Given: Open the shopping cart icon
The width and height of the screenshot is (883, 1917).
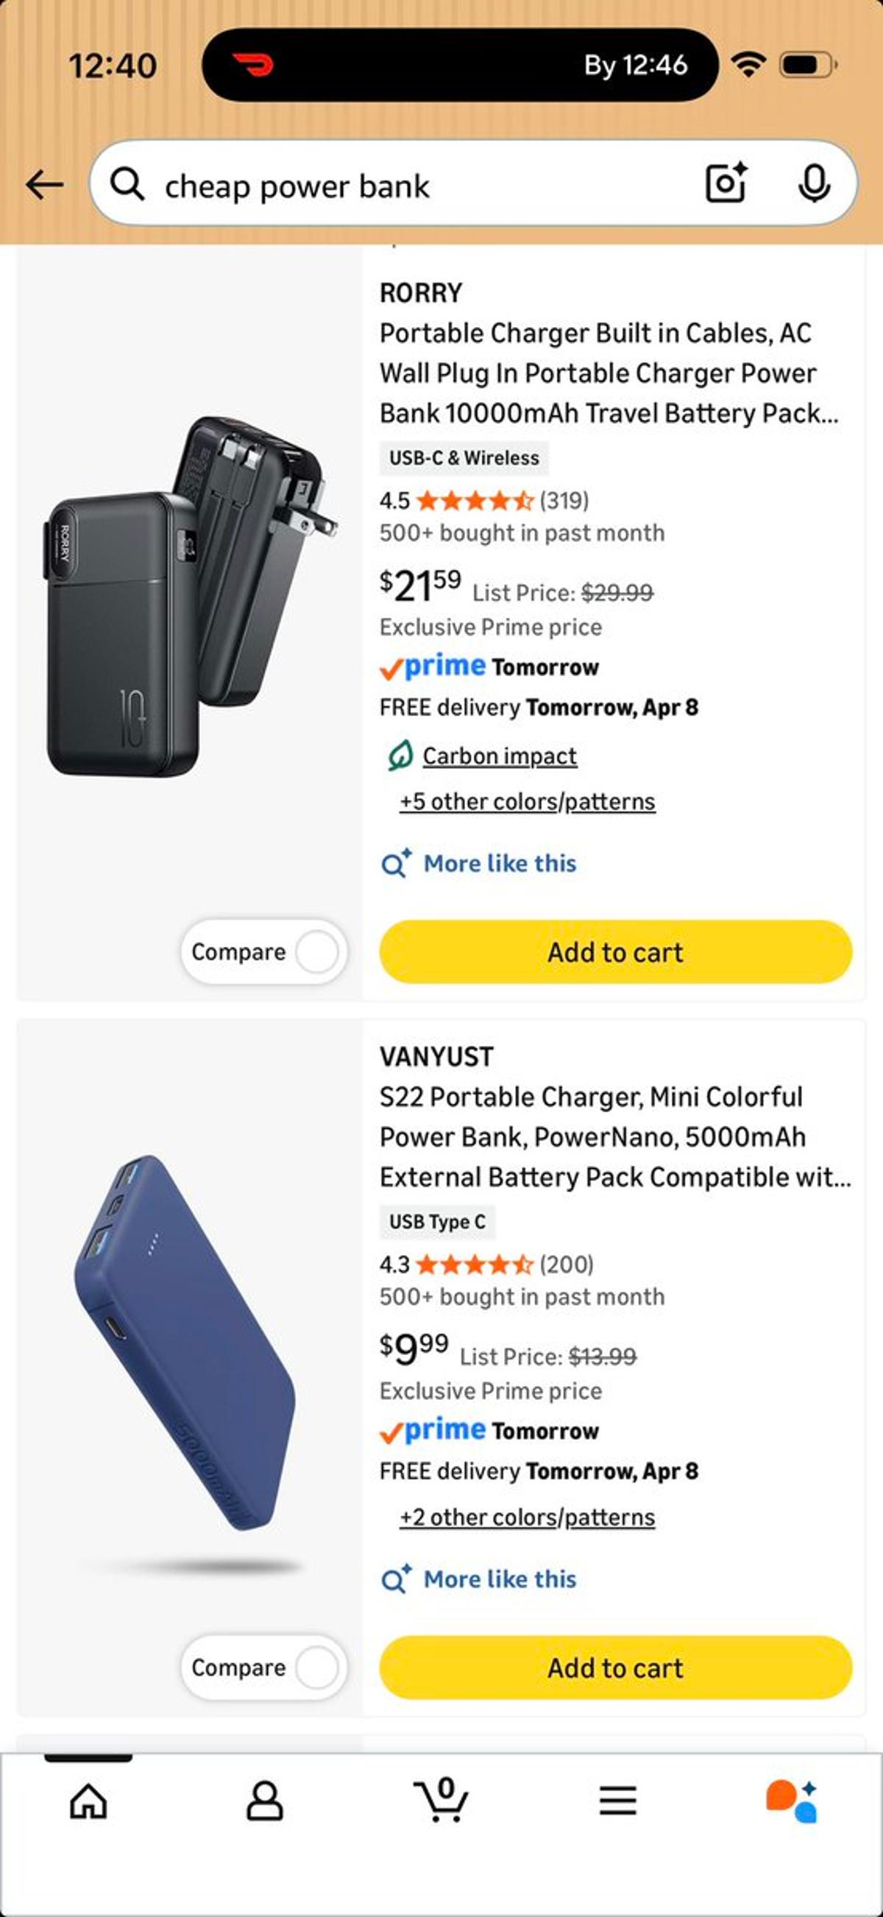Looking at the screenshot, I should click(x=441, y=1800).
